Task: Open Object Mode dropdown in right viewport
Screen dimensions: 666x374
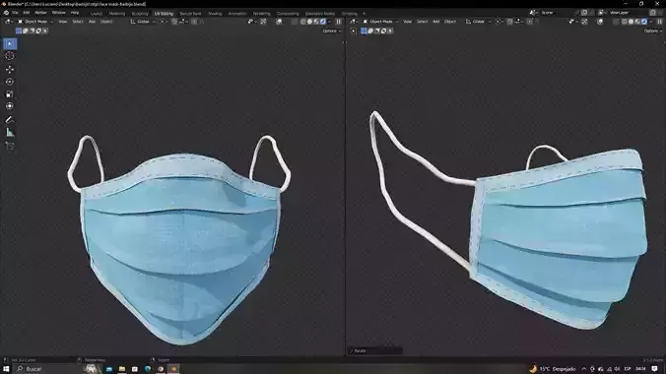Action: point(380,22)
